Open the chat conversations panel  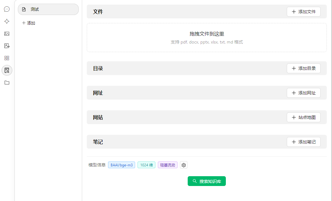pyautogui.click(x=6, y=9)
